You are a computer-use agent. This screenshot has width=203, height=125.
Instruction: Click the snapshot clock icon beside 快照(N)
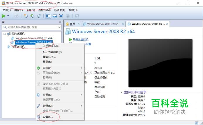[x=38, y=95]
